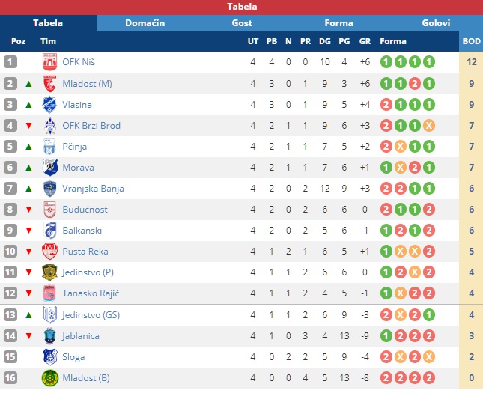Click the Pusta Reka club crest

[x=50, y=252]
